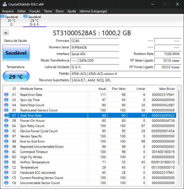184x189 pixels.
Task: Click the Saudável health status button
Action: (x=16, y=53)
